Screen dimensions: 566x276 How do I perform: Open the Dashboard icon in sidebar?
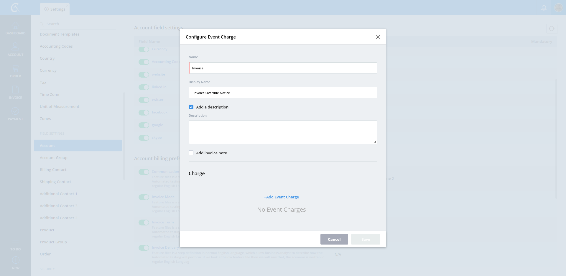tap(15, 26)
